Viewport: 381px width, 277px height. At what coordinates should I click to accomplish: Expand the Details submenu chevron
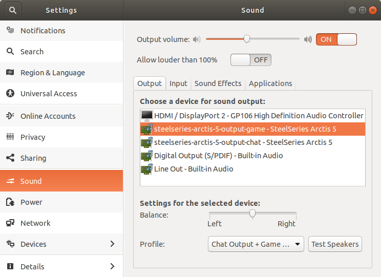112,266
